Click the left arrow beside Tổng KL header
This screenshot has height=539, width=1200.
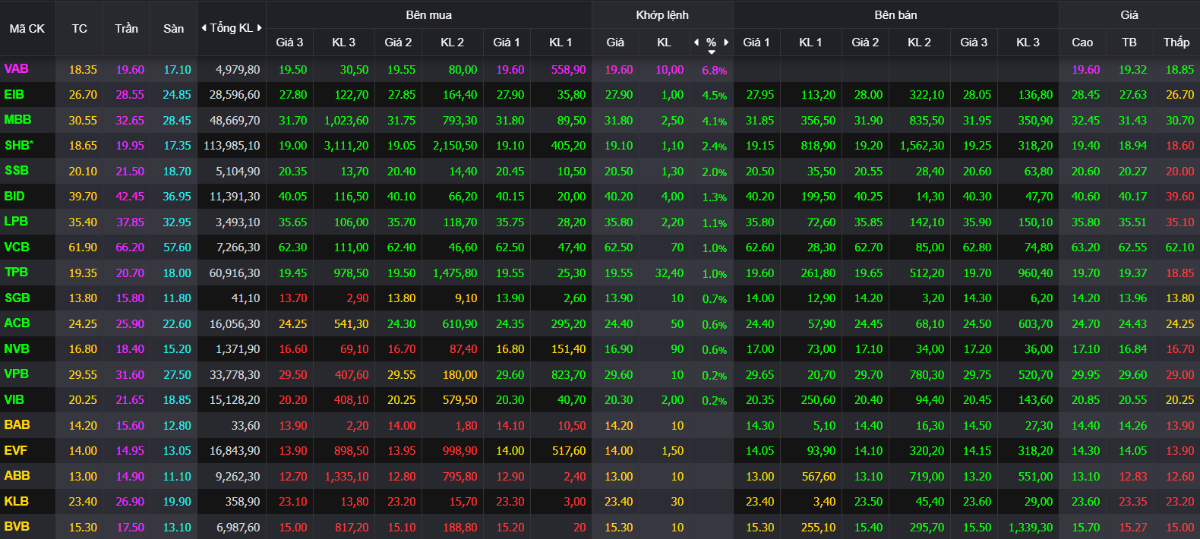[204, 28]
